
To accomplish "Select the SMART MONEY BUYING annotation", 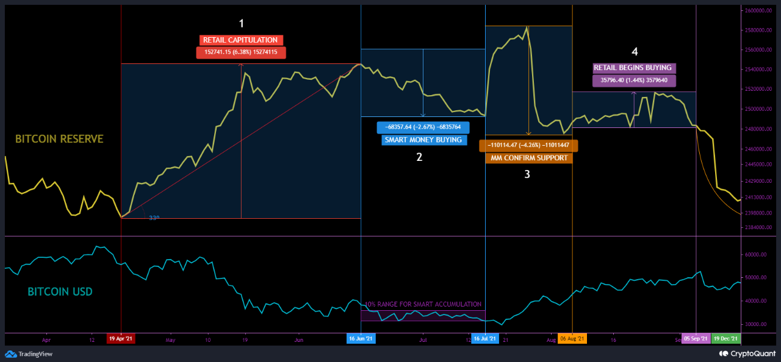I will 423,140.
